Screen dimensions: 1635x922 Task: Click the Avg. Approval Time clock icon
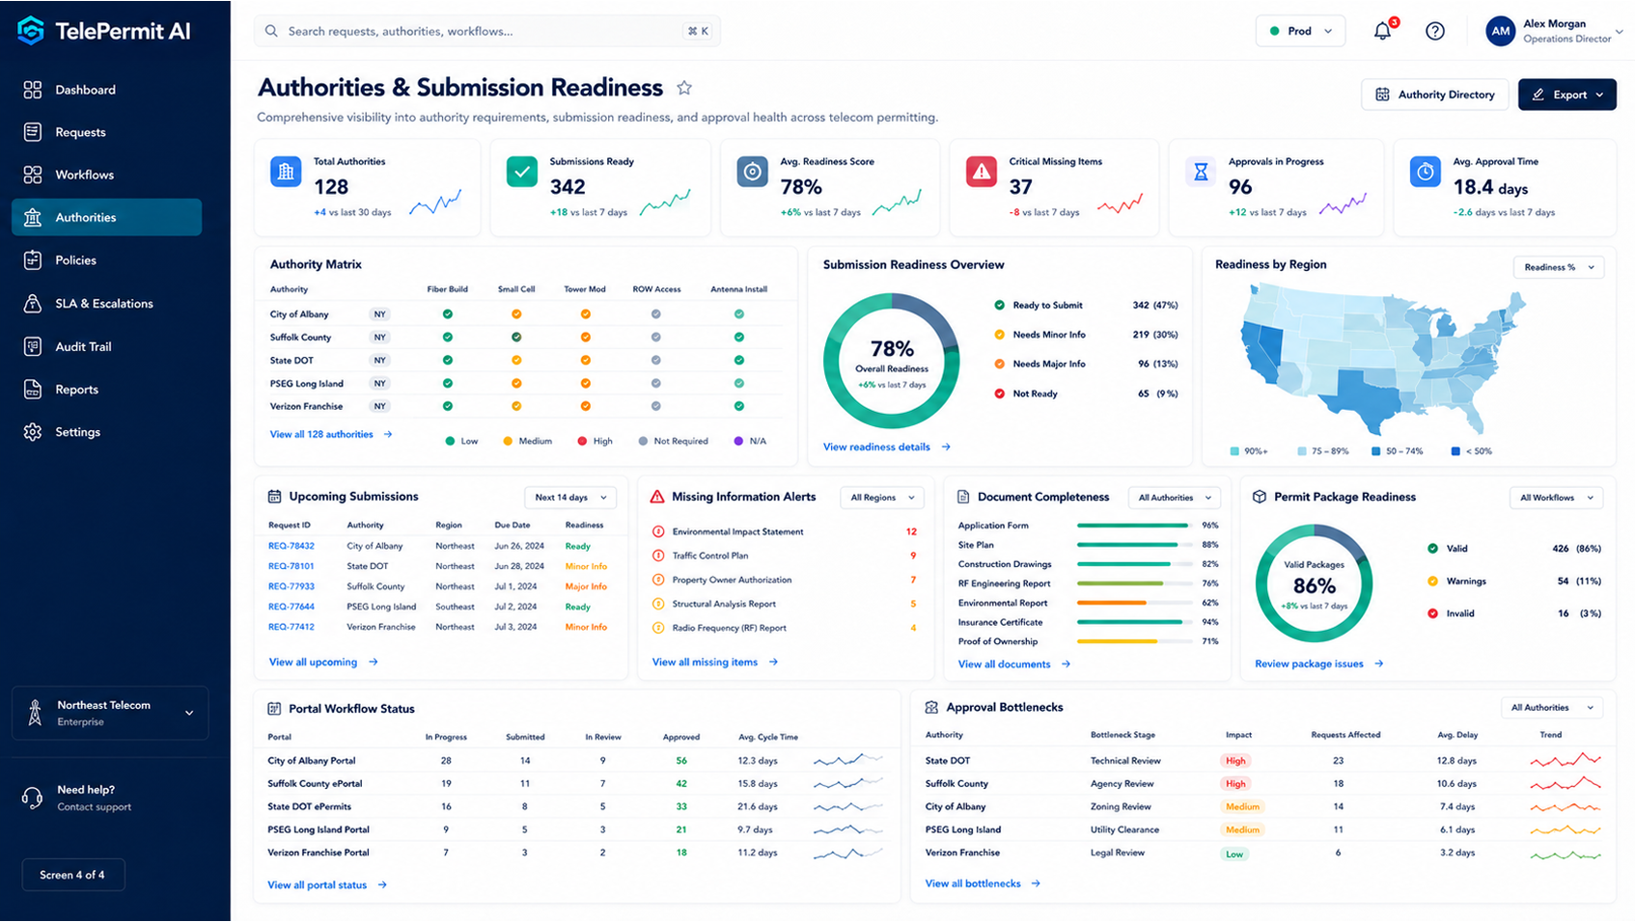[x=1425, y=173]
